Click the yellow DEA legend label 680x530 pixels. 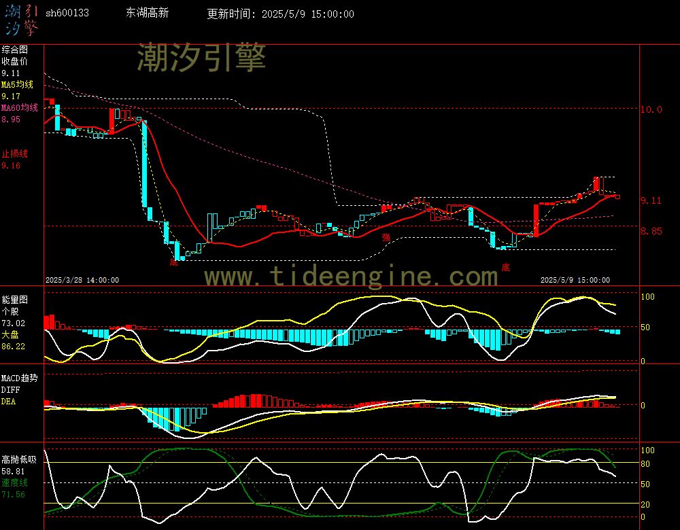tap(8, 402)
